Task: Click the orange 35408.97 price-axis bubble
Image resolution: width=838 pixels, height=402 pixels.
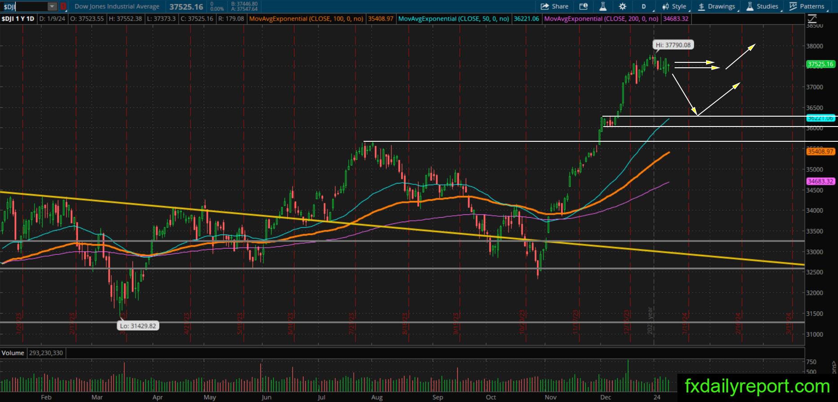Action: click(820, 152)
